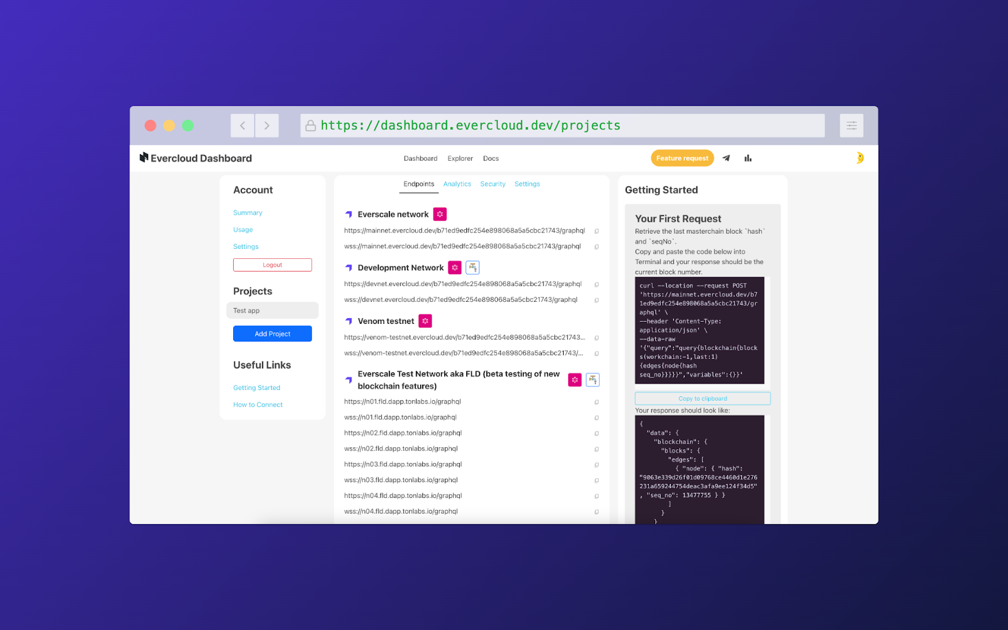Go forward with the browser forward arrow
Screen dimensions: 1008x630
[x=267, y=125]
